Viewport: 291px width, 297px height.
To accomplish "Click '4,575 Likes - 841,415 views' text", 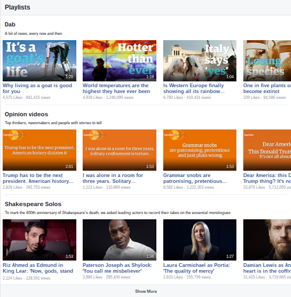I will [x=27, y=97].
